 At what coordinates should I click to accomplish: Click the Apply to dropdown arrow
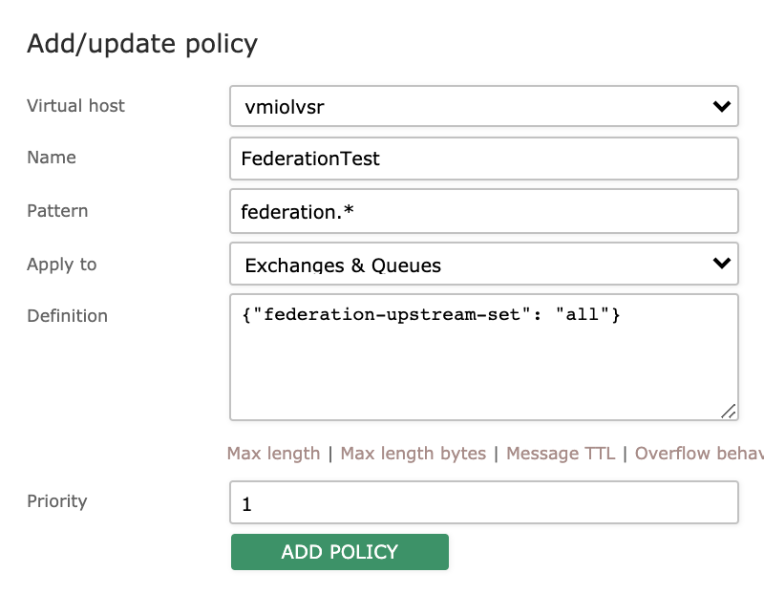(x=722, y=264)
